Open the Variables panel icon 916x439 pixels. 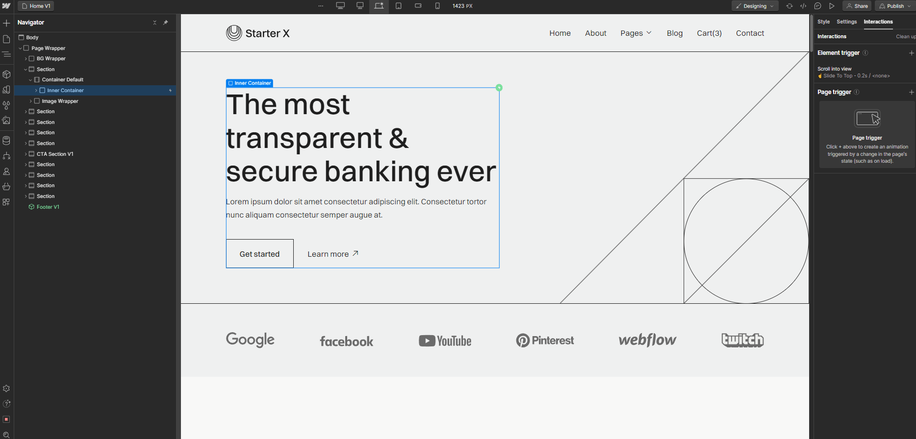[6, 90]
